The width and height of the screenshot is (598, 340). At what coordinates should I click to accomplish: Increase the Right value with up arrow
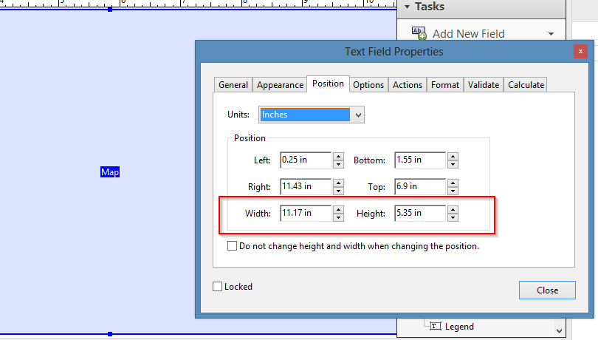[x=338, y=183]
